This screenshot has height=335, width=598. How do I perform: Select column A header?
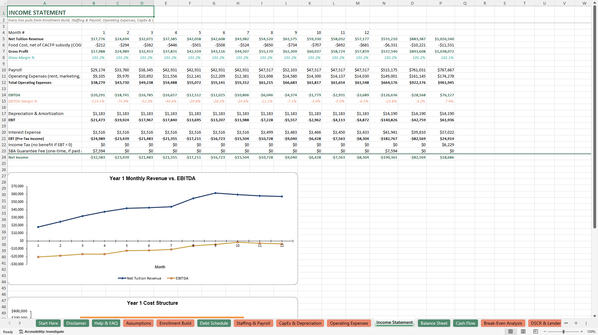(45, 3)
